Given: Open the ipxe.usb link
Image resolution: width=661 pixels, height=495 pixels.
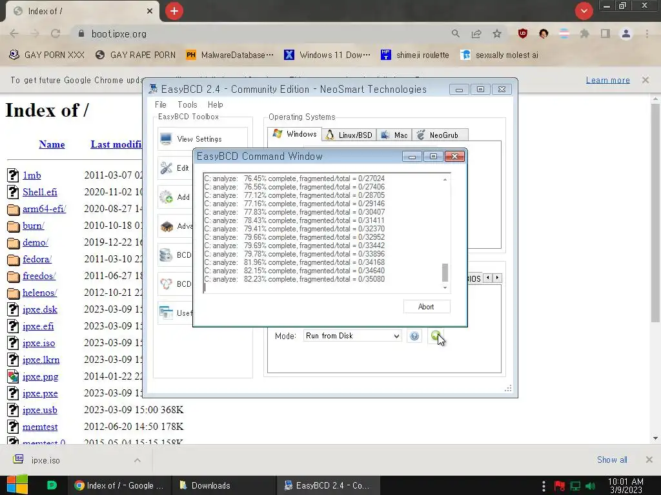Looking at the screenshot, I should [39, 410].
